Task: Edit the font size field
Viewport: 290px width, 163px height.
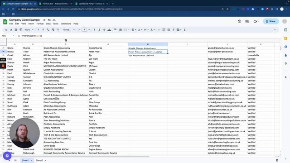Action: [x=84, y=30]
